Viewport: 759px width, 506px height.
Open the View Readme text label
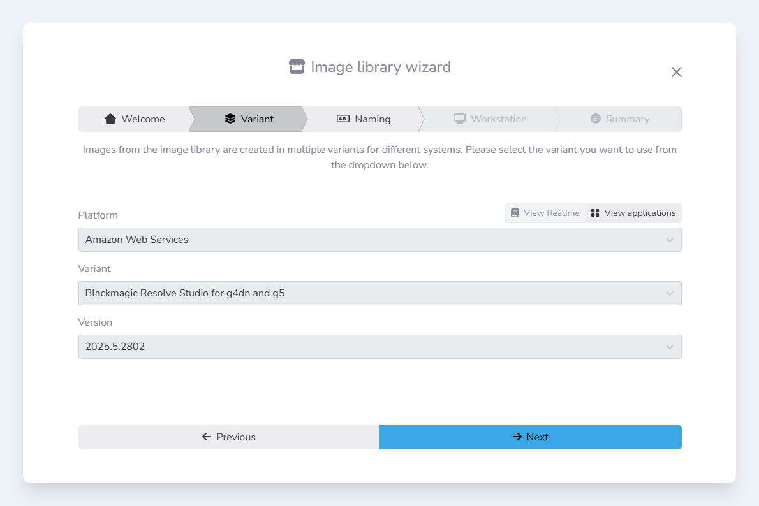(x=552, y=213)
